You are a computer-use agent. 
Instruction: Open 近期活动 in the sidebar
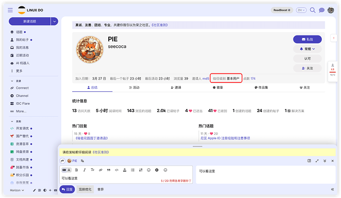tap(22, 55)
